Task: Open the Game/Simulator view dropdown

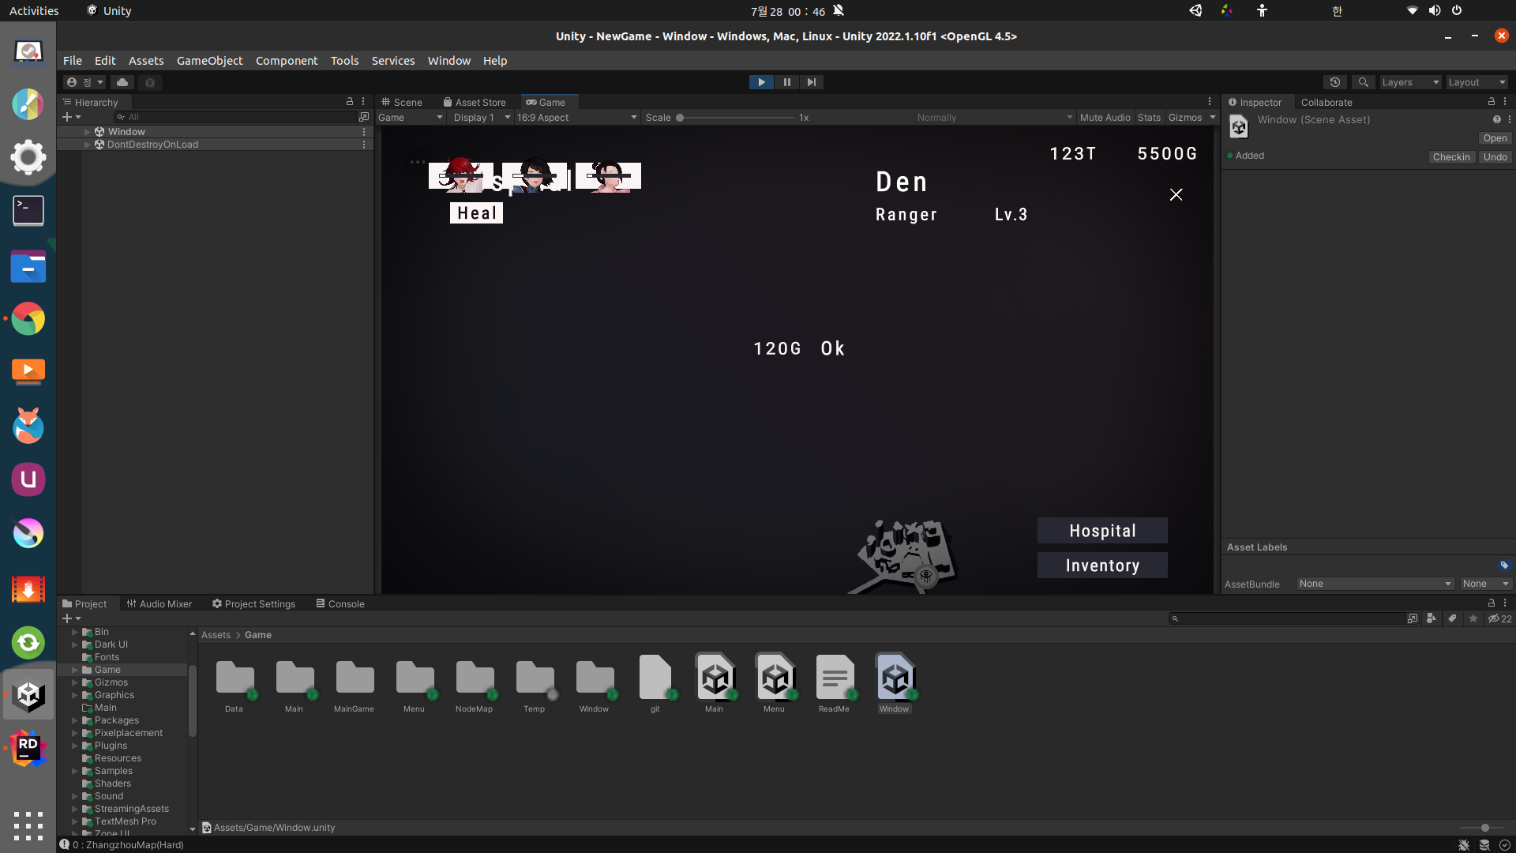Action: point(411,118)
